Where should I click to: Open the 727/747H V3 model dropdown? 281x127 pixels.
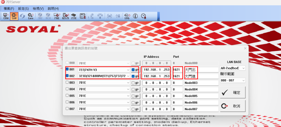[104, 70]
